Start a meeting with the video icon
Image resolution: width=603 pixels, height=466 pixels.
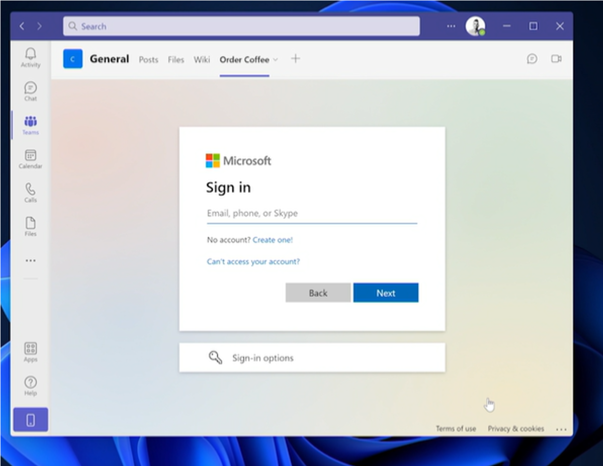pyautogui.click(x=556, y=59)
